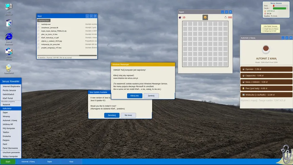Click Zainstaluj in the Java Update dialog
This screenshot has height=165, width=293.
pos(112,115)
